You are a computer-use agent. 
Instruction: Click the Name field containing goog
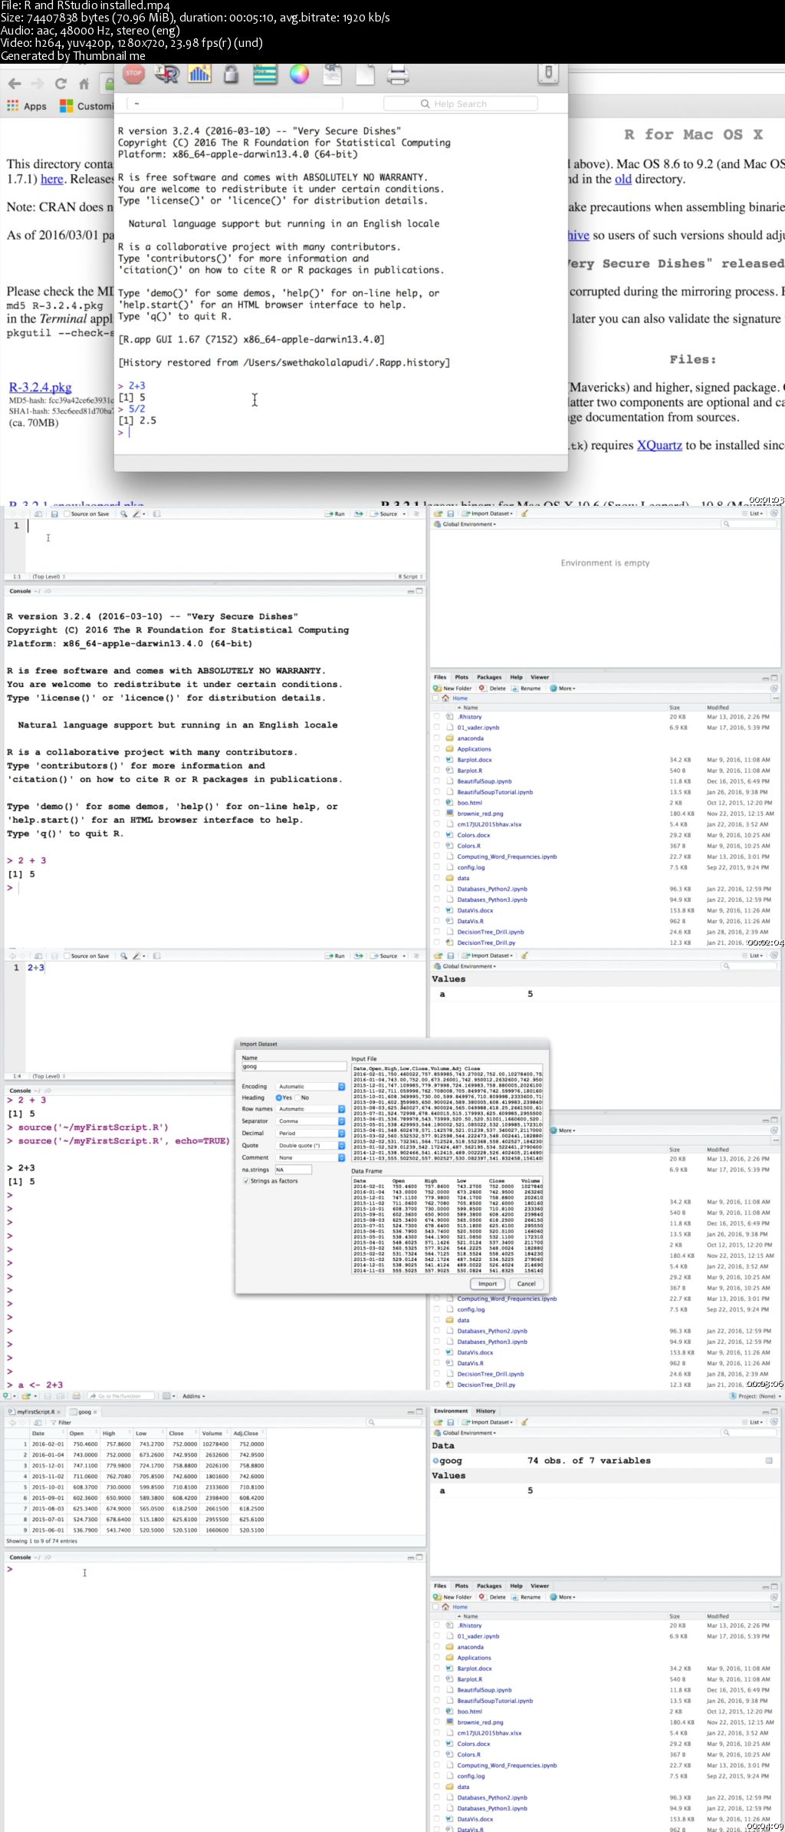tap(294, 1066)
